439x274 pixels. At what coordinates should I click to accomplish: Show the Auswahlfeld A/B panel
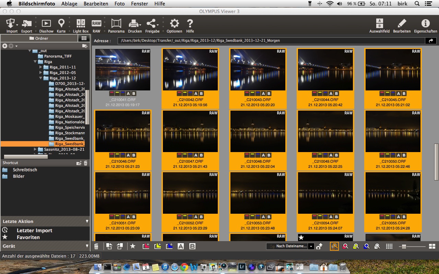click(379, 26)
